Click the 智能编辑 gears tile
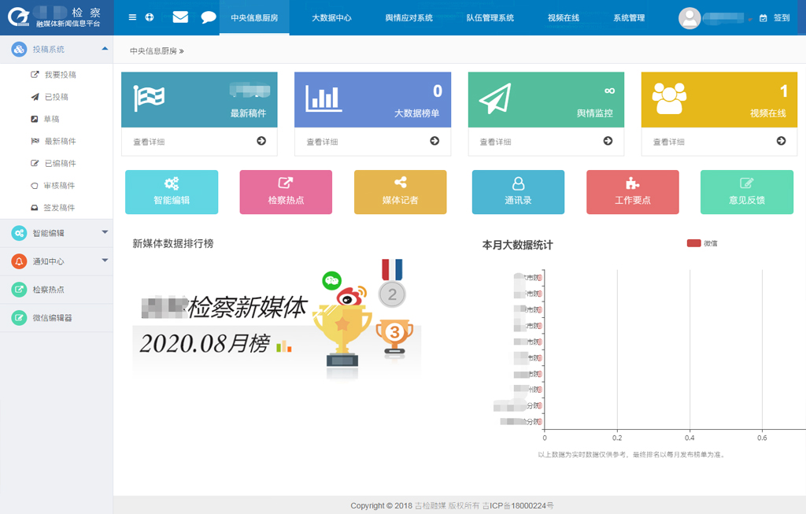Viewport: 806px width, 514px height. point(172,191)
